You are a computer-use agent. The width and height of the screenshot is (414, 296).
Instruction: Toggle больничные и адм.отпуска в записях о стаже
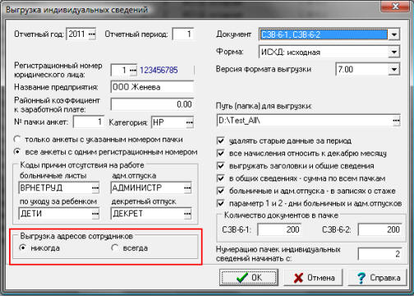click(x=221, y=190)
